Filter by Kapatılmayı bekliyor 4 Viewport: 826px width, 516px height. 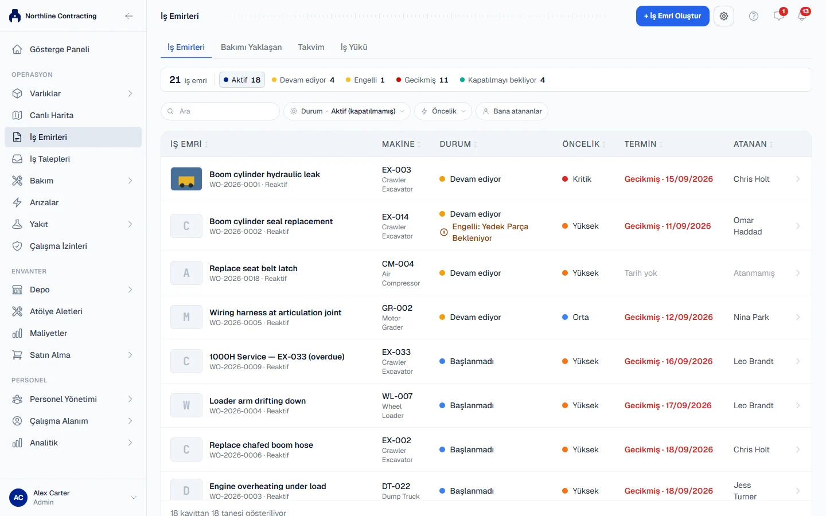502,80
